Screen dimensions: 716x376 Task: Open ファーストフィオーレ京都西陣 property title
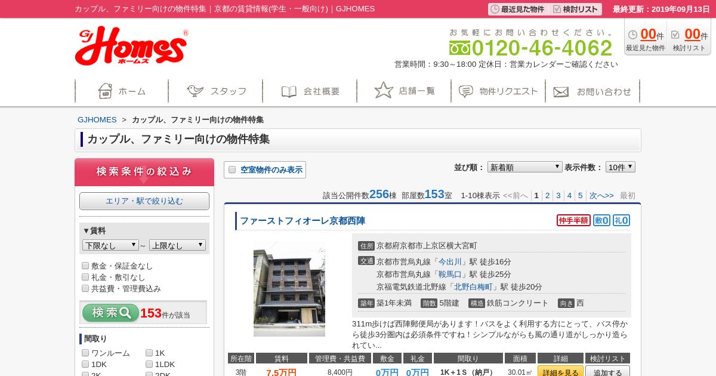pos(303,221)
